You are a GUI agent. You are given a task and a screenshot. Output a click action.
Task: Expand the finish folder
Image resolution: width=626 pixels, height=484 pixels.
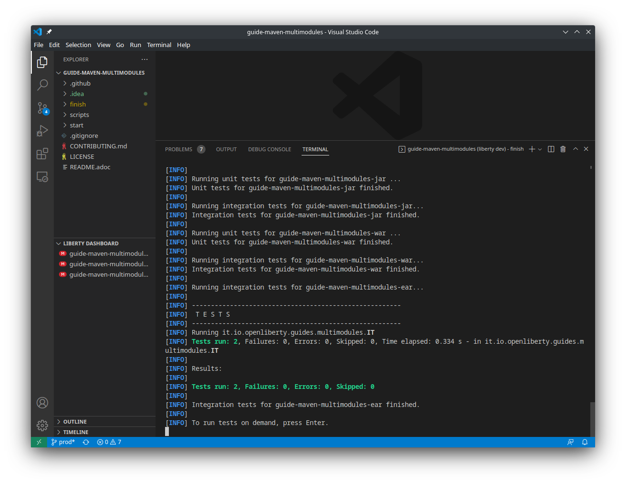tap(105, 104)
